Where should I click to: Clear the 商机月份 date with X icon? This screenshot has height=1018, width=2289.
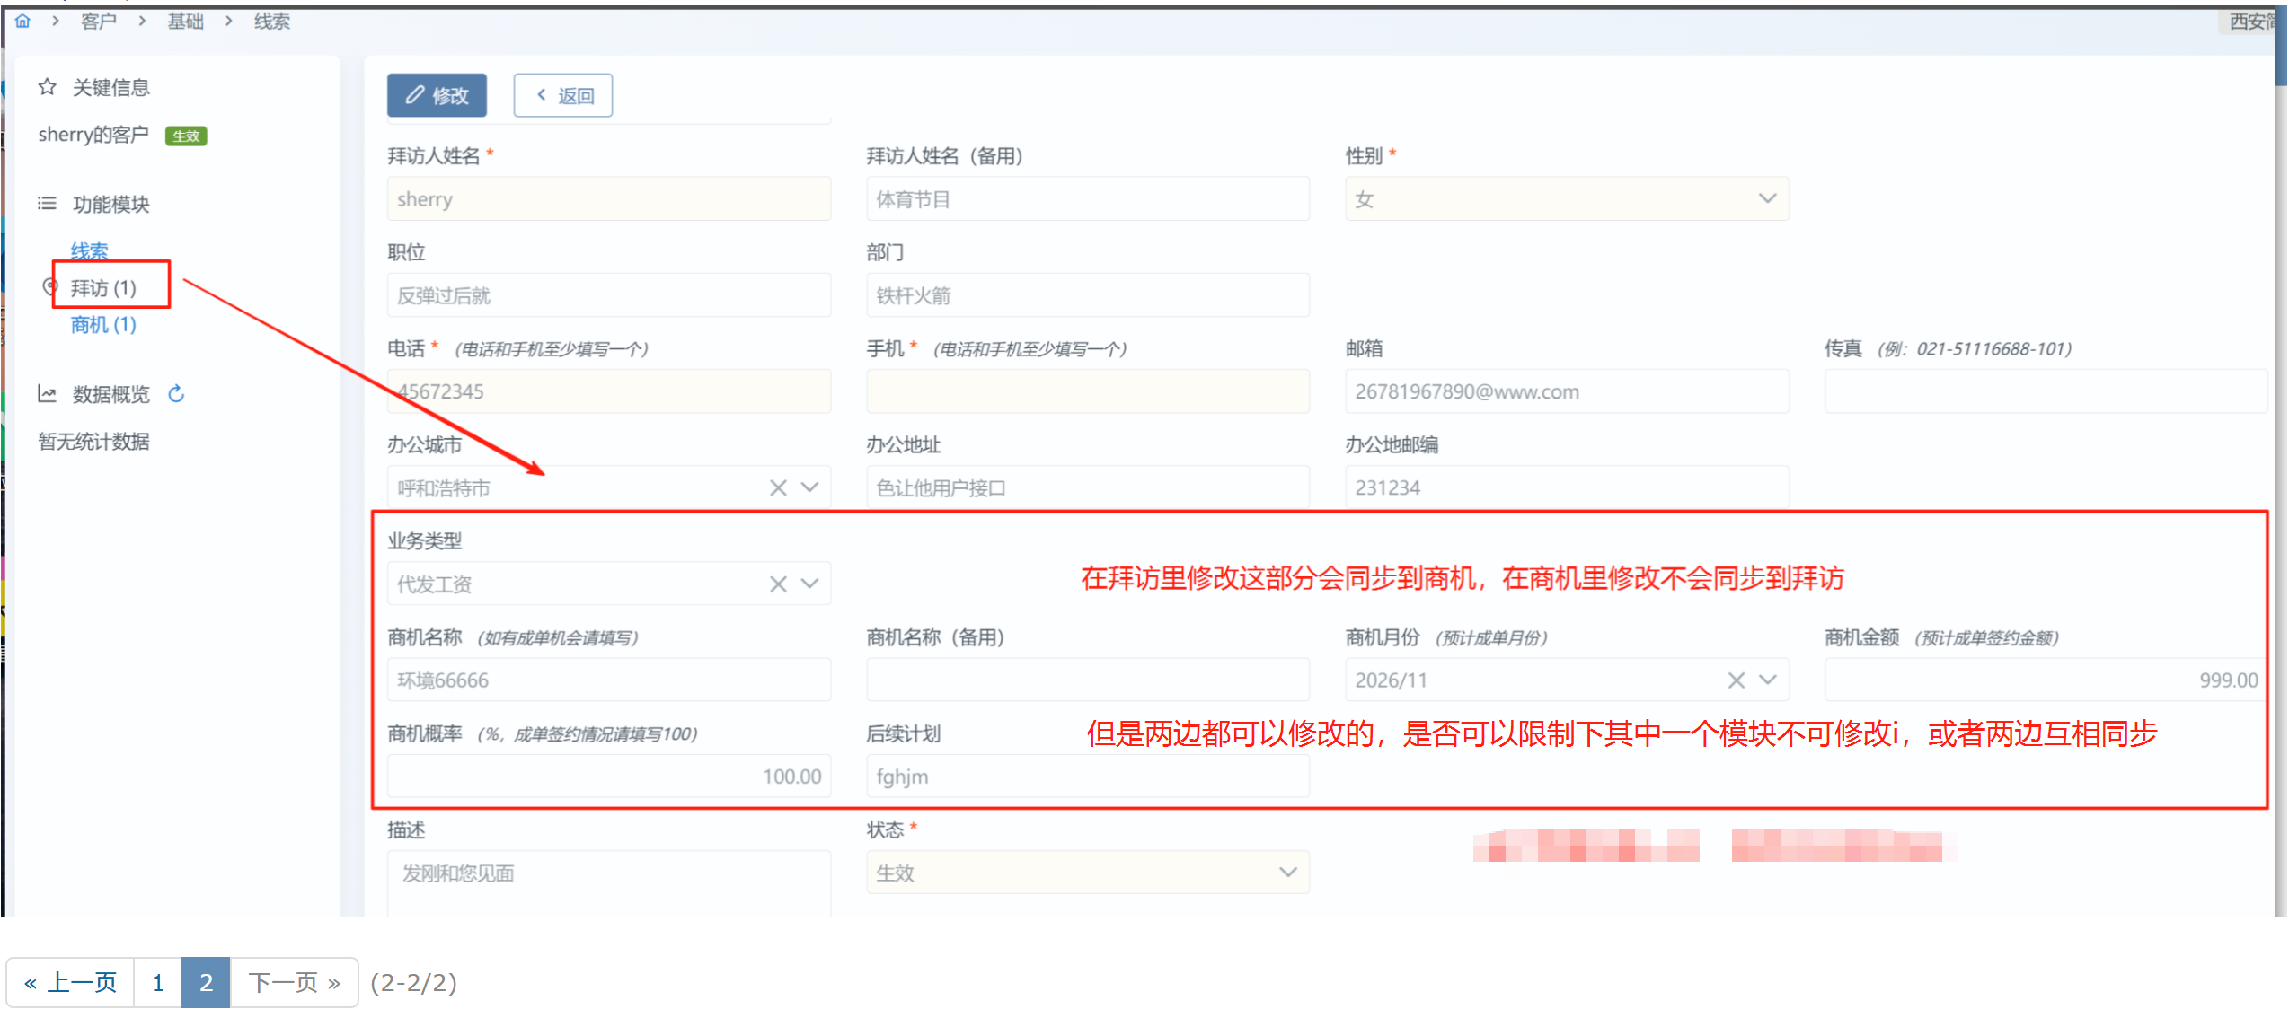coord(1736,680)
